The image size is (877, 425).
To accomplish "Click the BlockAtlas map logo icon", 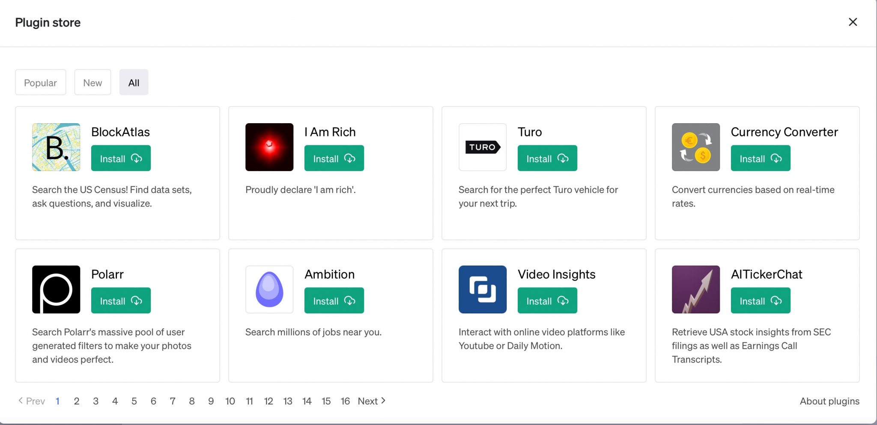I will (x=56, y=147).
